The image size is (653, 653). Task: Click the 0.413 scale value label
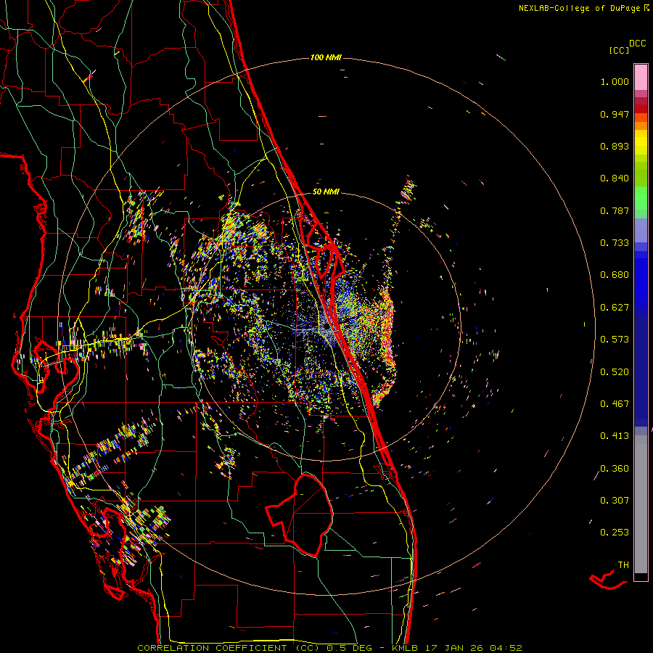coord(614,435)
